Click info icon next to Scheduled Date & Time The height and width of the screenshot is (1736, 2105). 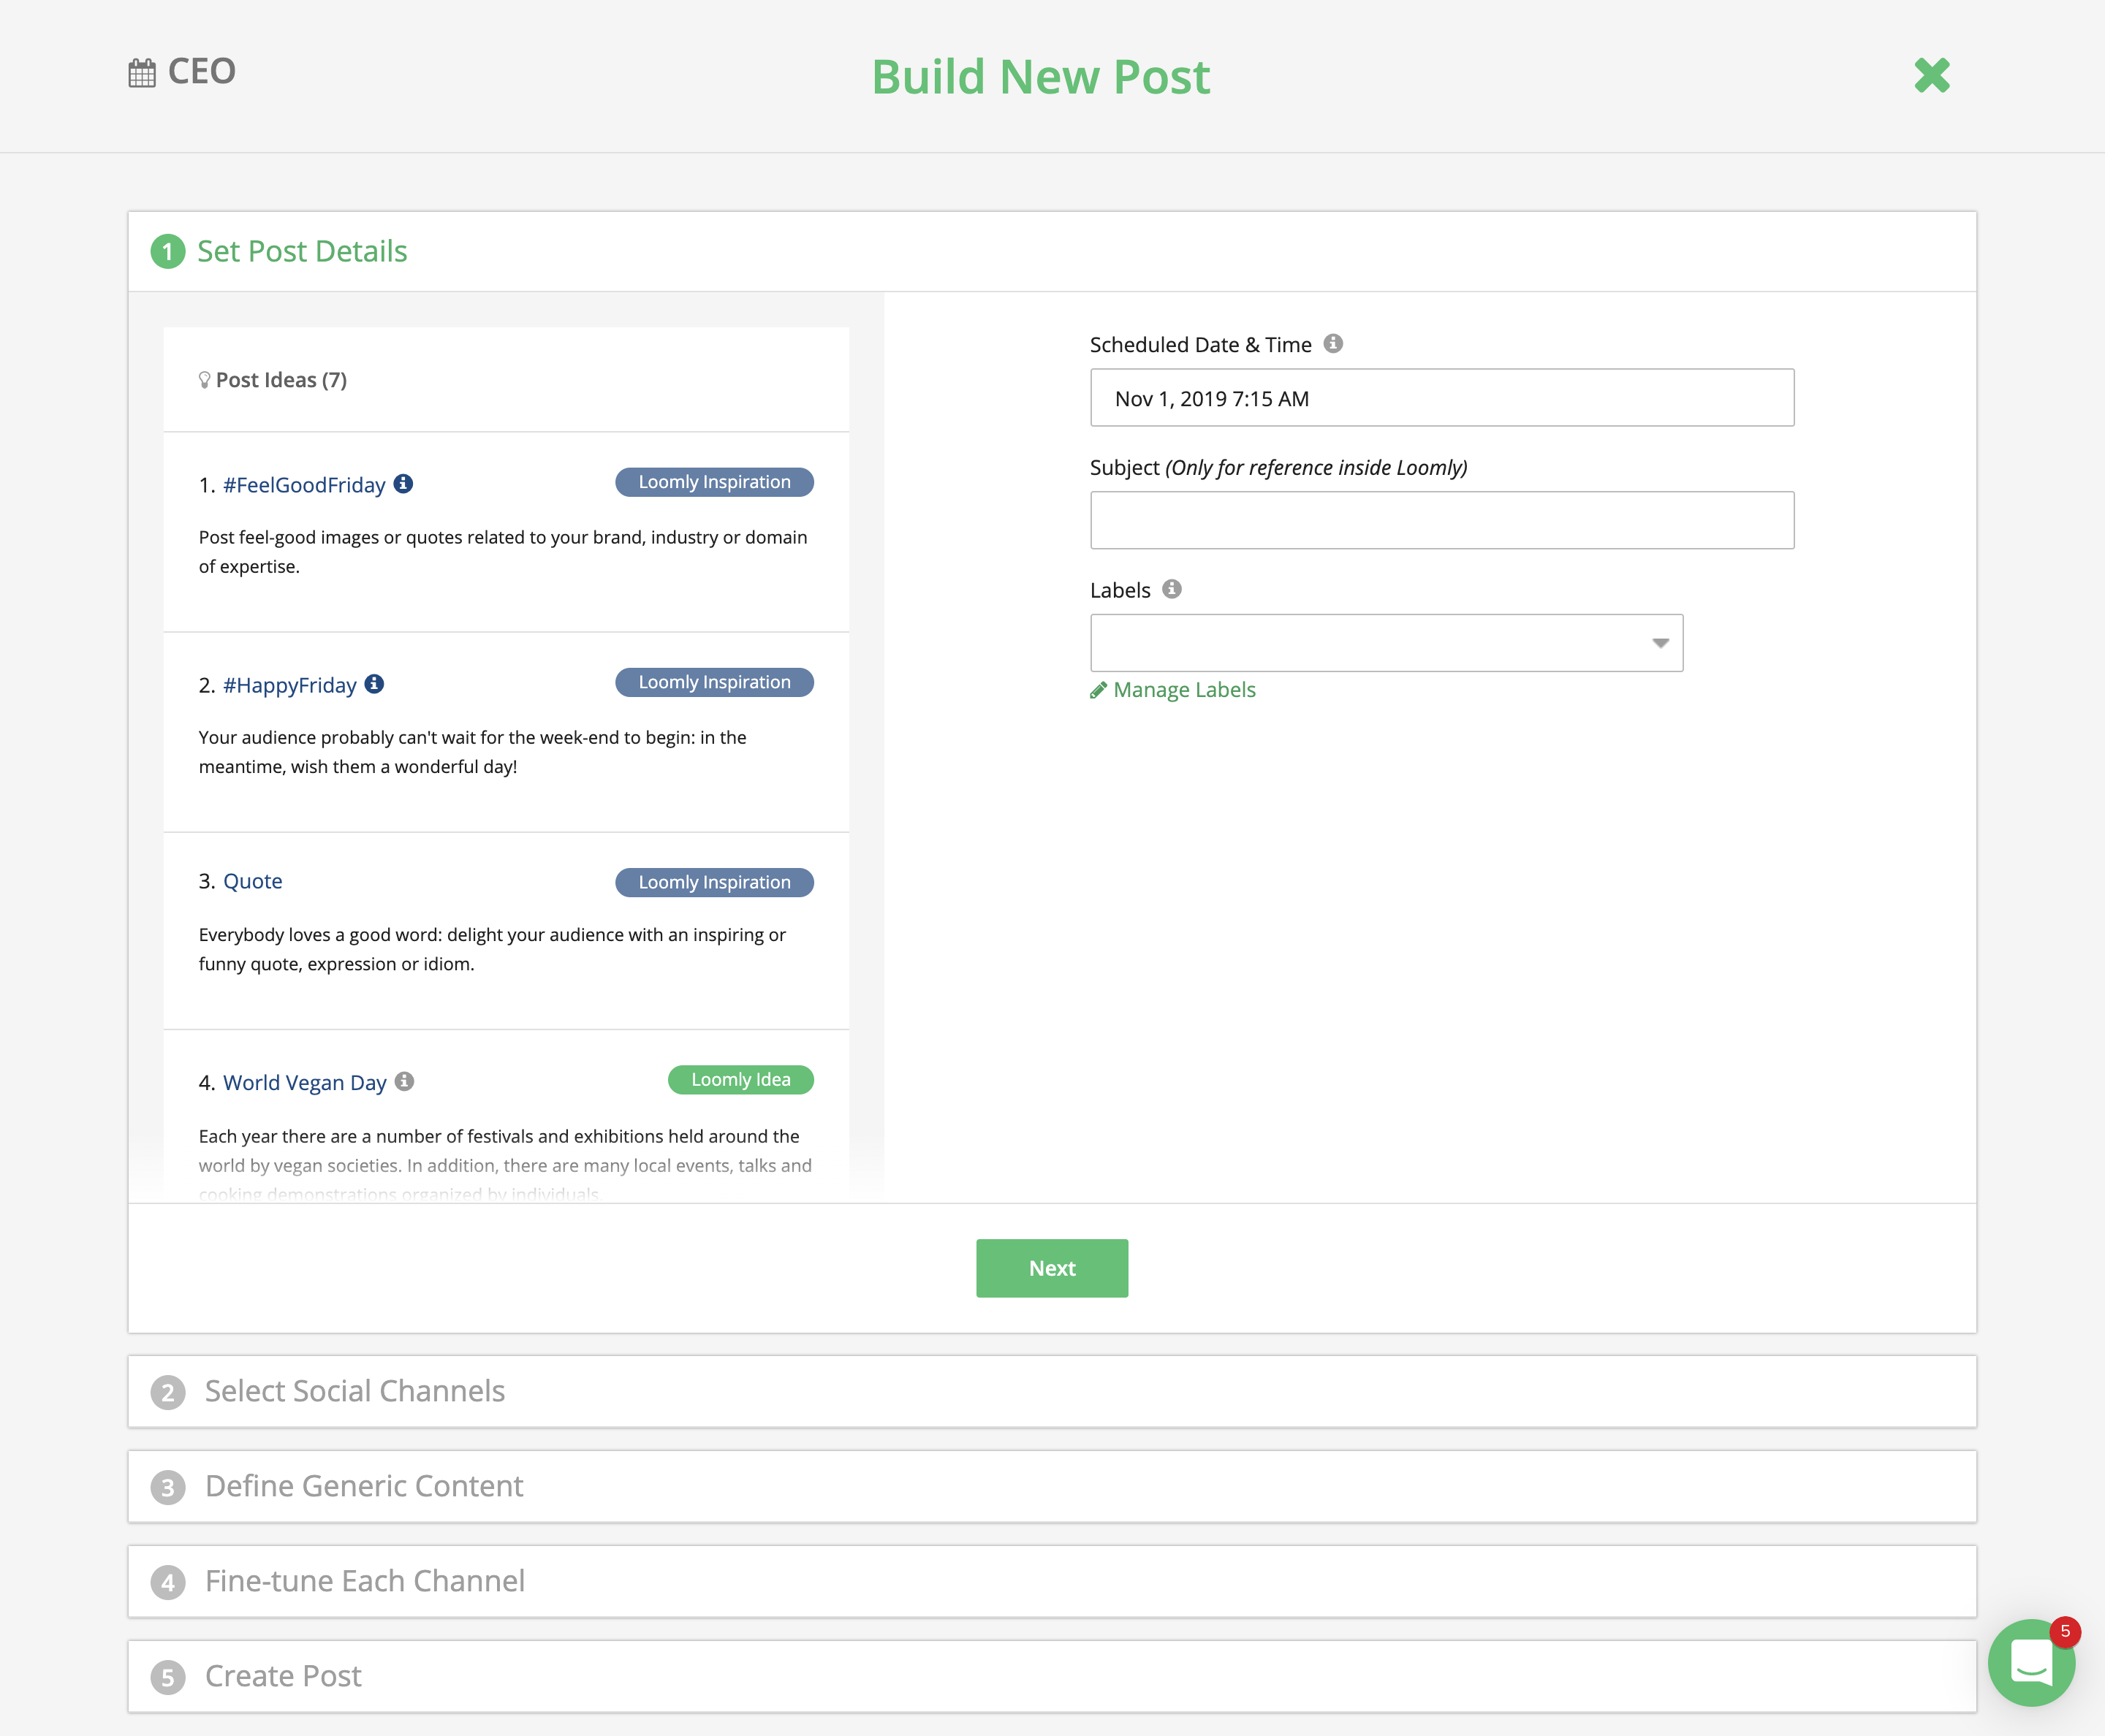[x=1332, y=344]
